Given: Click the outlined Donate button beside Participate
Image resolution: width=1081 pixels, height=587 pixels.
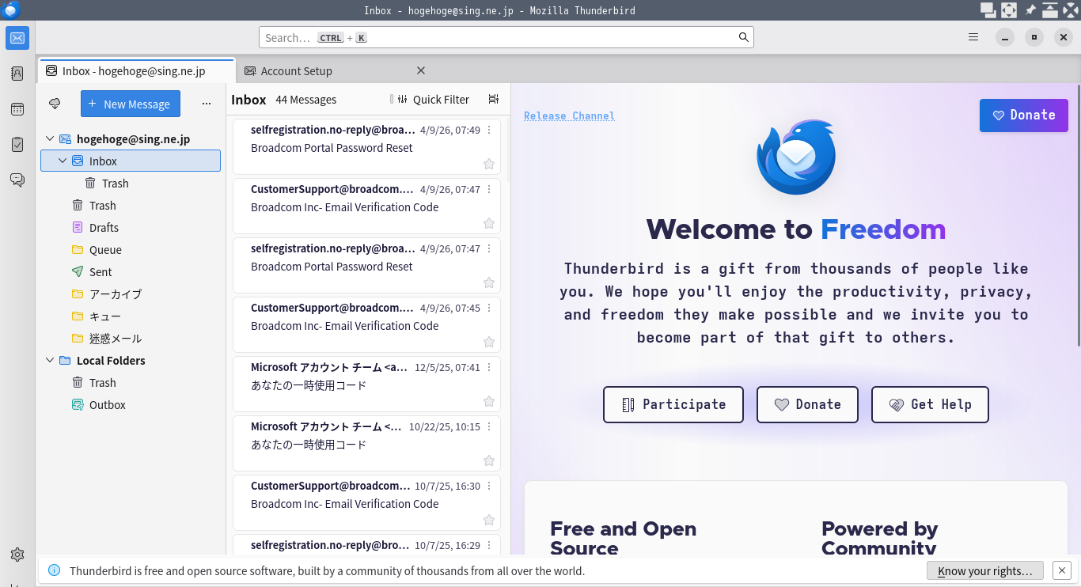Looking at the screenshot, I should (807, 404).
